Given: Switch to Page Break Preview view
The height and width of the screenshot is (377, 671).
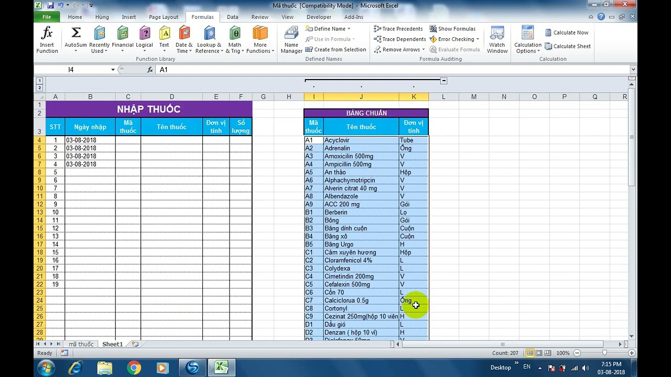Looking at the screenshot, I should [548, 353].
